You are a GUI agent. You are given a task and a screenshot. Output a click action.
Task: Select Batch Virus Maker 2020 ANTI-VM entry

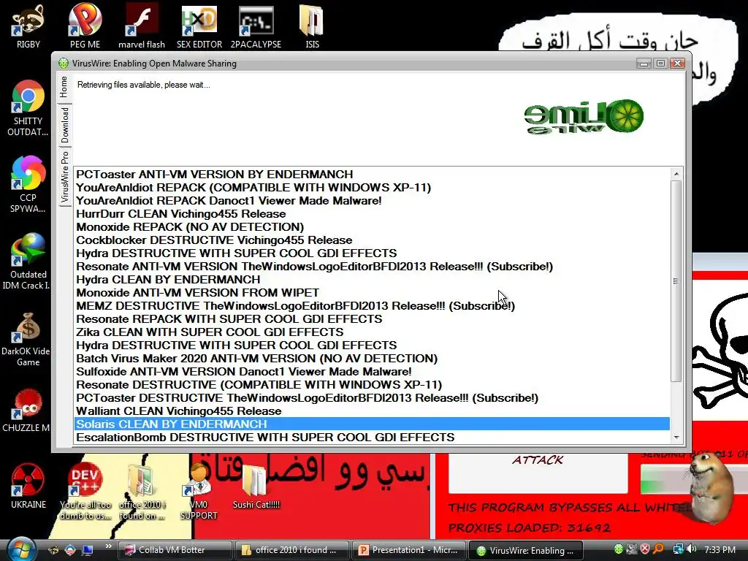[x=372, y=358]
